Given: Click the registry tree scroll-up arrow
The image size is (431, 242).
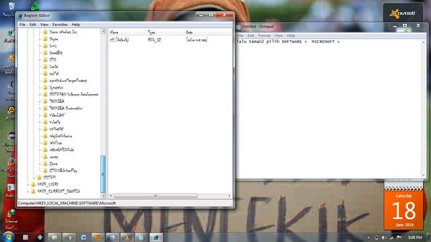Looking at the screenshot, I should tap(103, 32).
